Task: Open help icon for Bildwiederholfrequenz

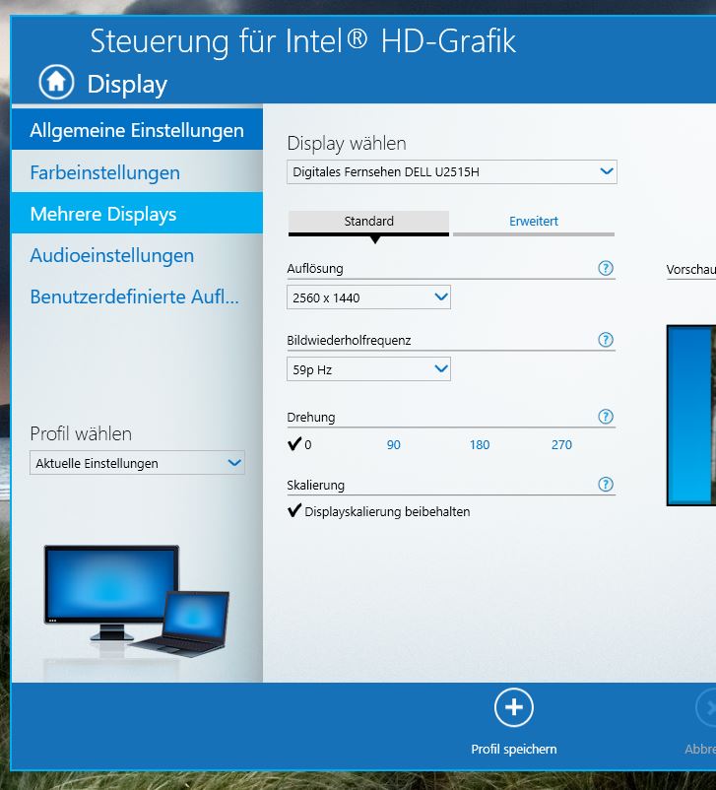Action: tap(606, 340)
